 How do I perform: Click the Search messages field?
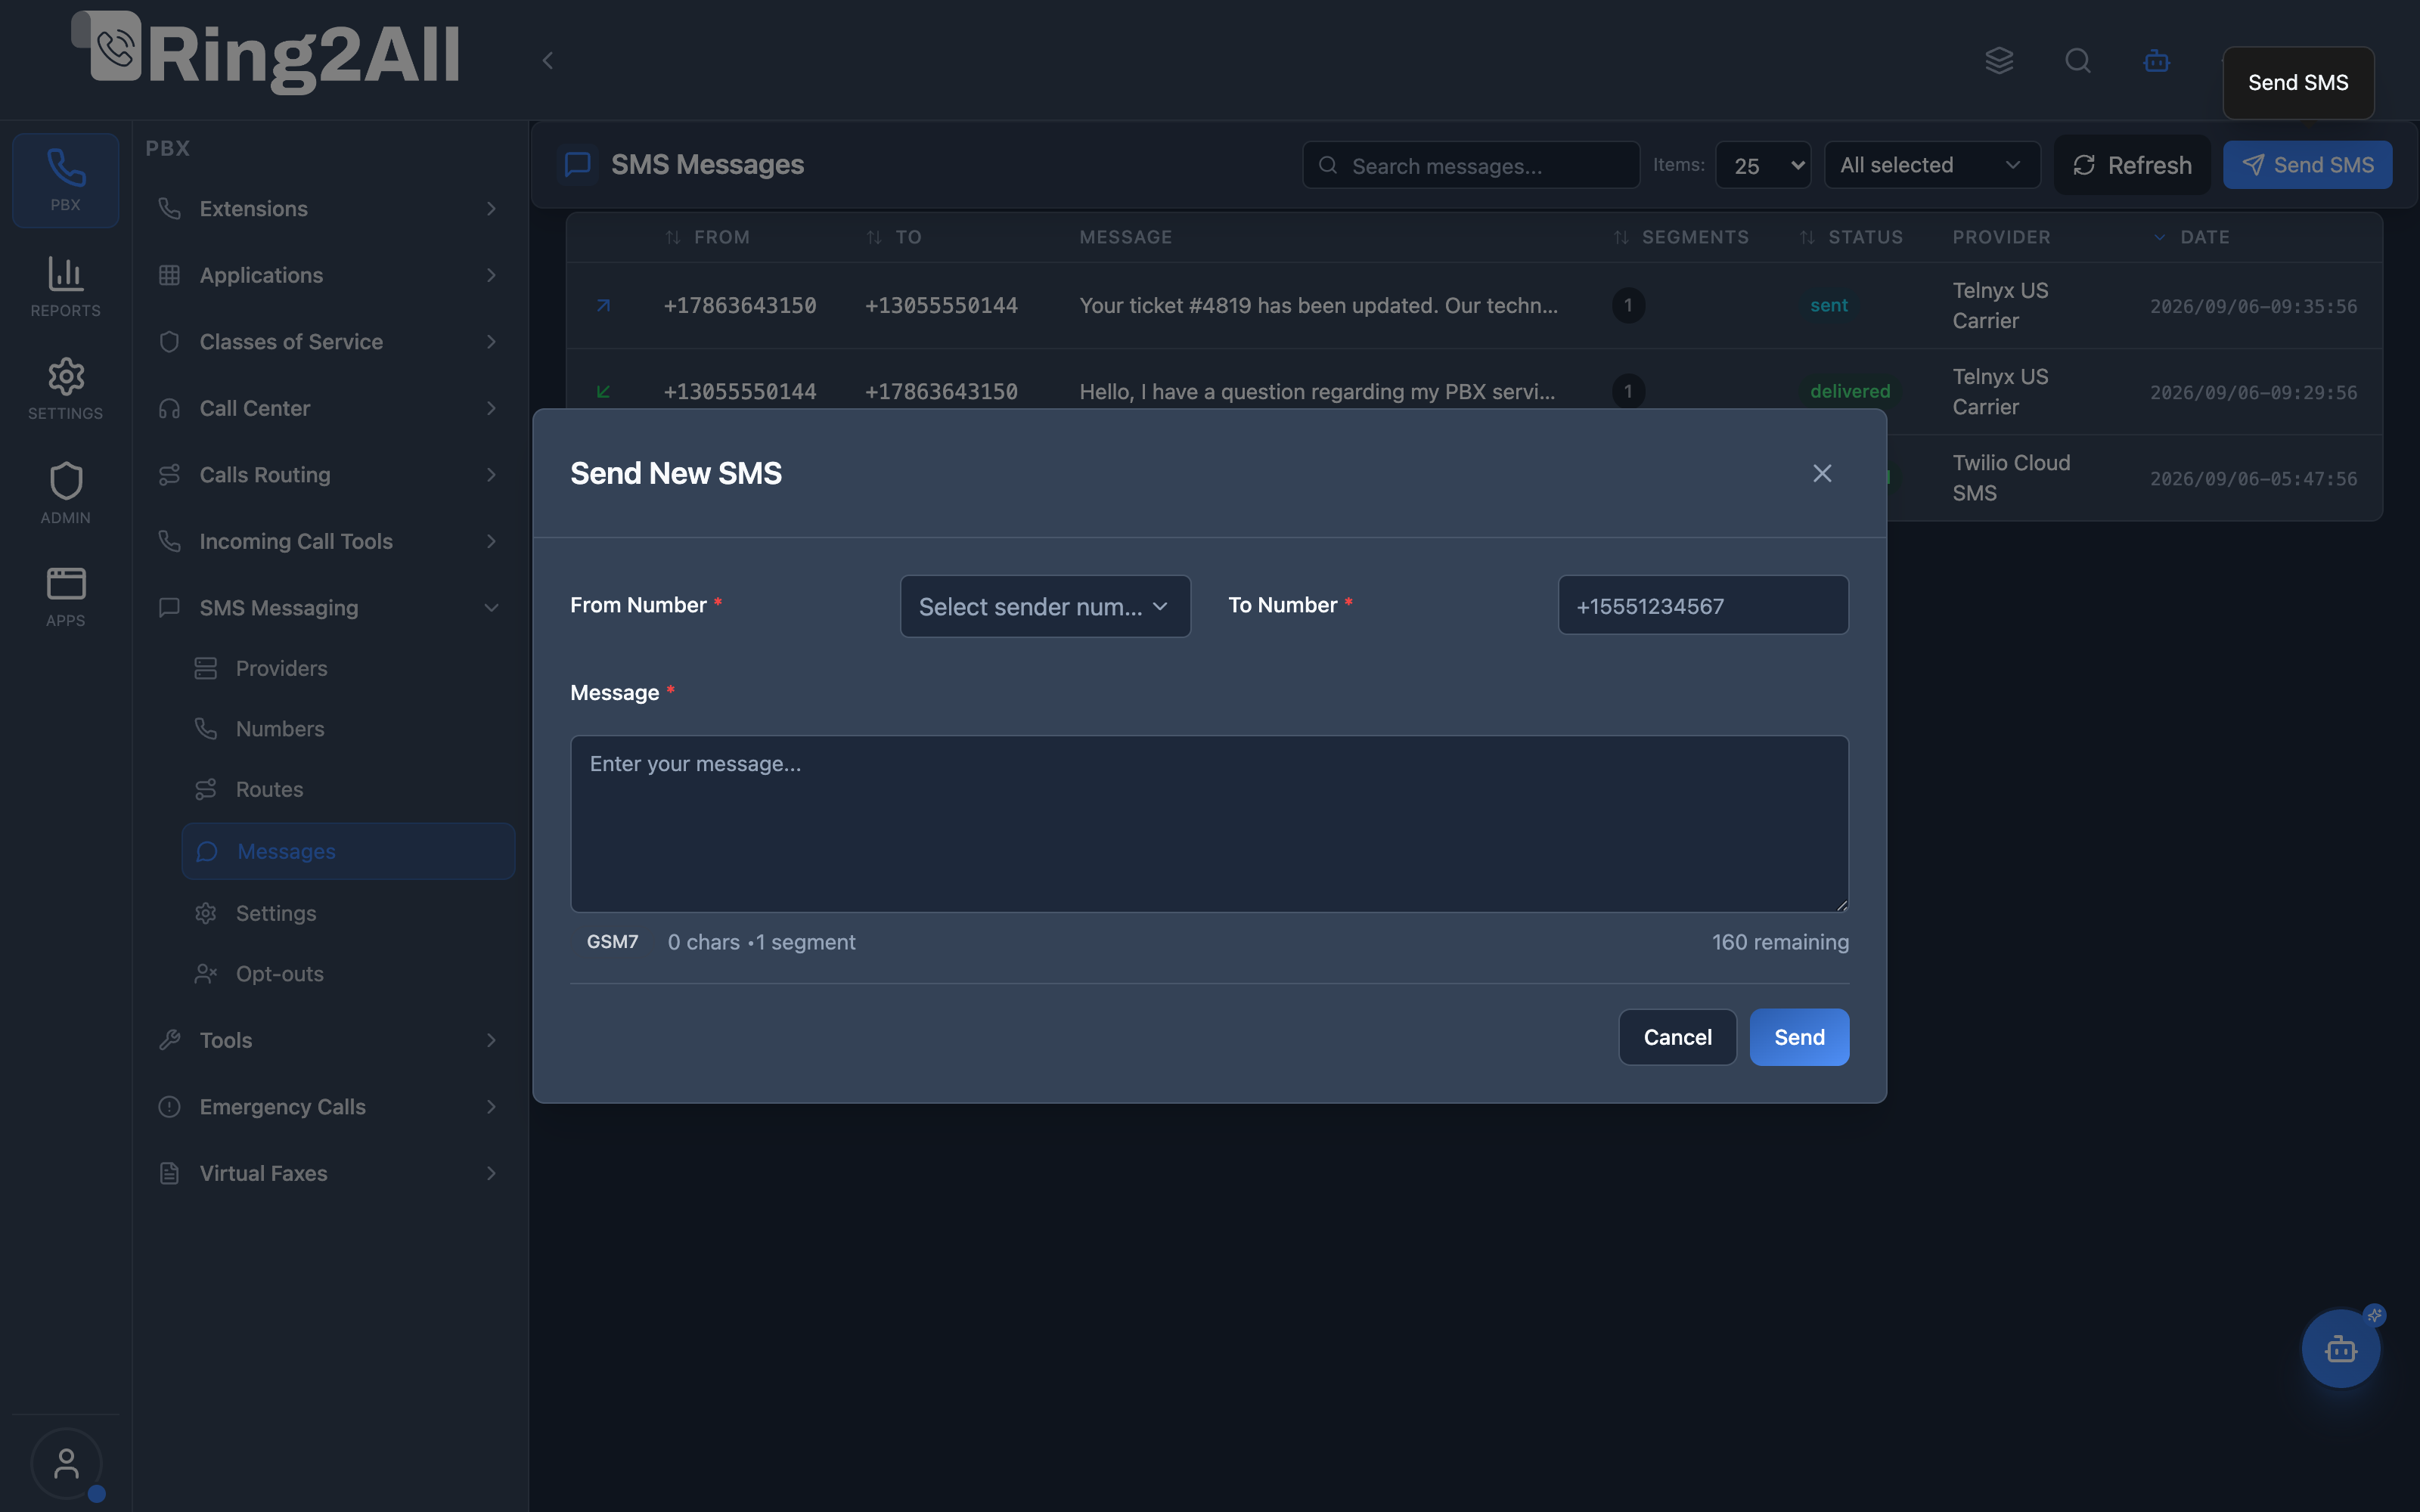pyautogui.click(x=1471, y=165)
